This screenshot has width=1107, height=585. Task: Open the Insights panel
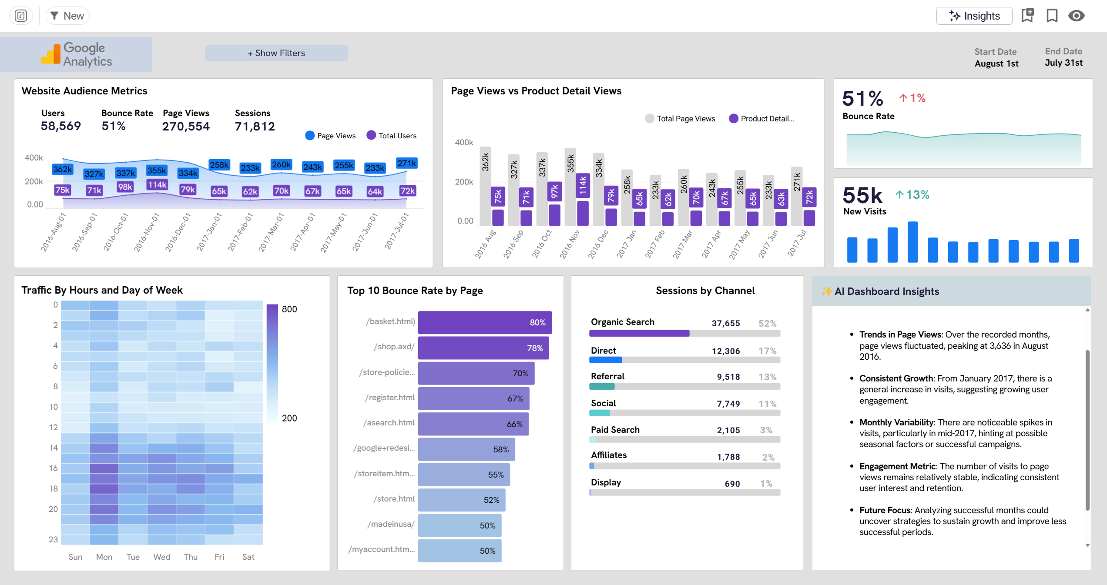click(x=974, y=15)
